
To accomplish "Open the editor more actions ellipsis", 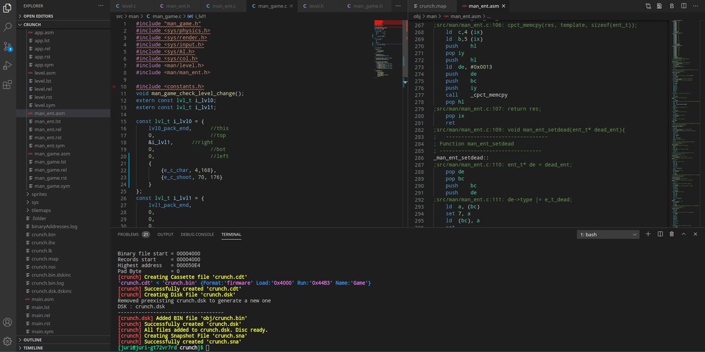I will (x=695, y=6).
